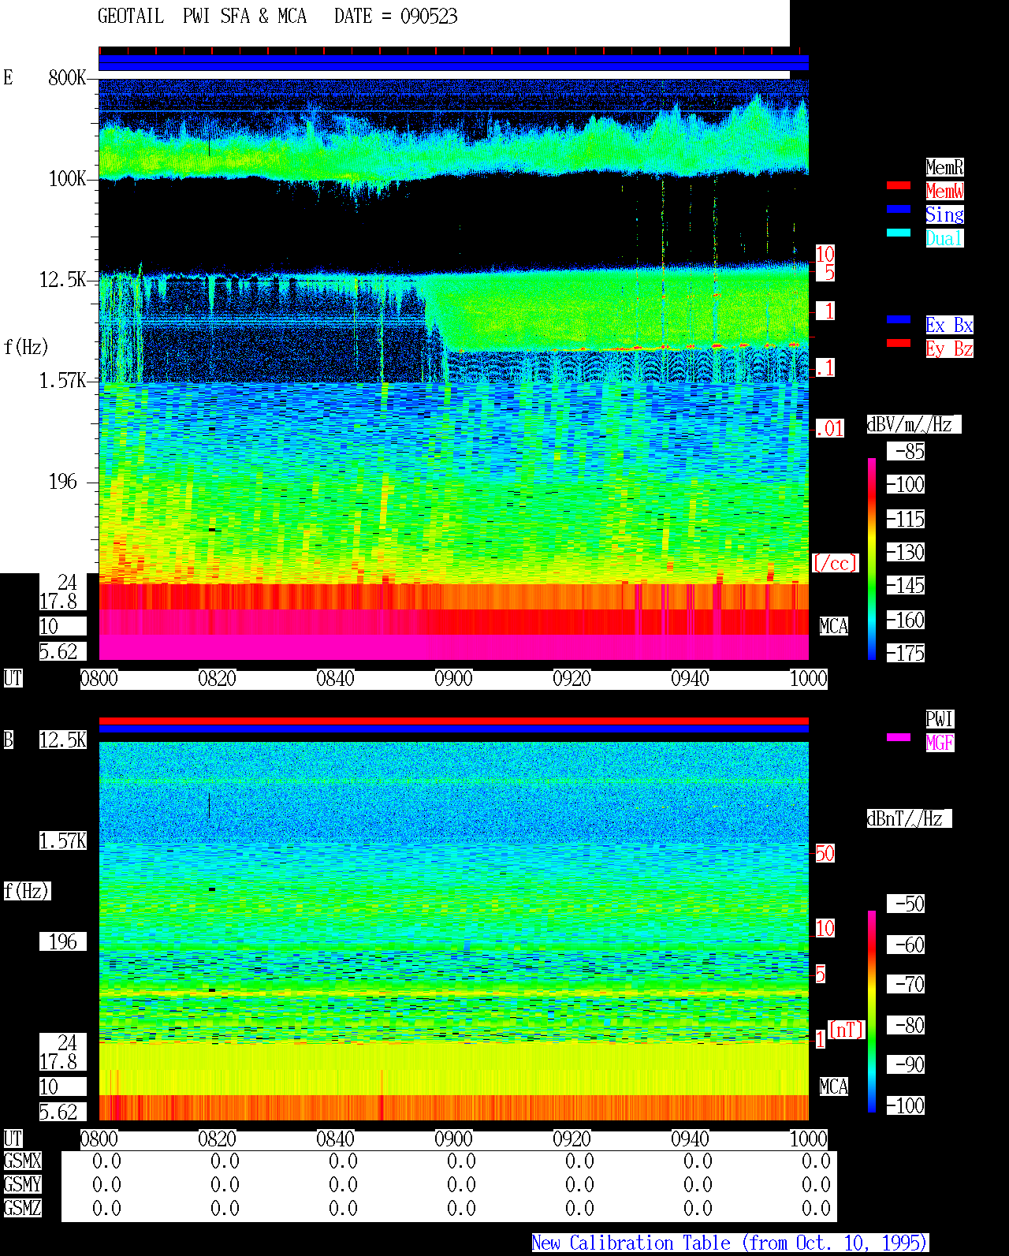Click the blue Ex Bx legend swatch
Image resolution: width=1009 pixels, height=1256 pixels.
click(x=899, y=319)
